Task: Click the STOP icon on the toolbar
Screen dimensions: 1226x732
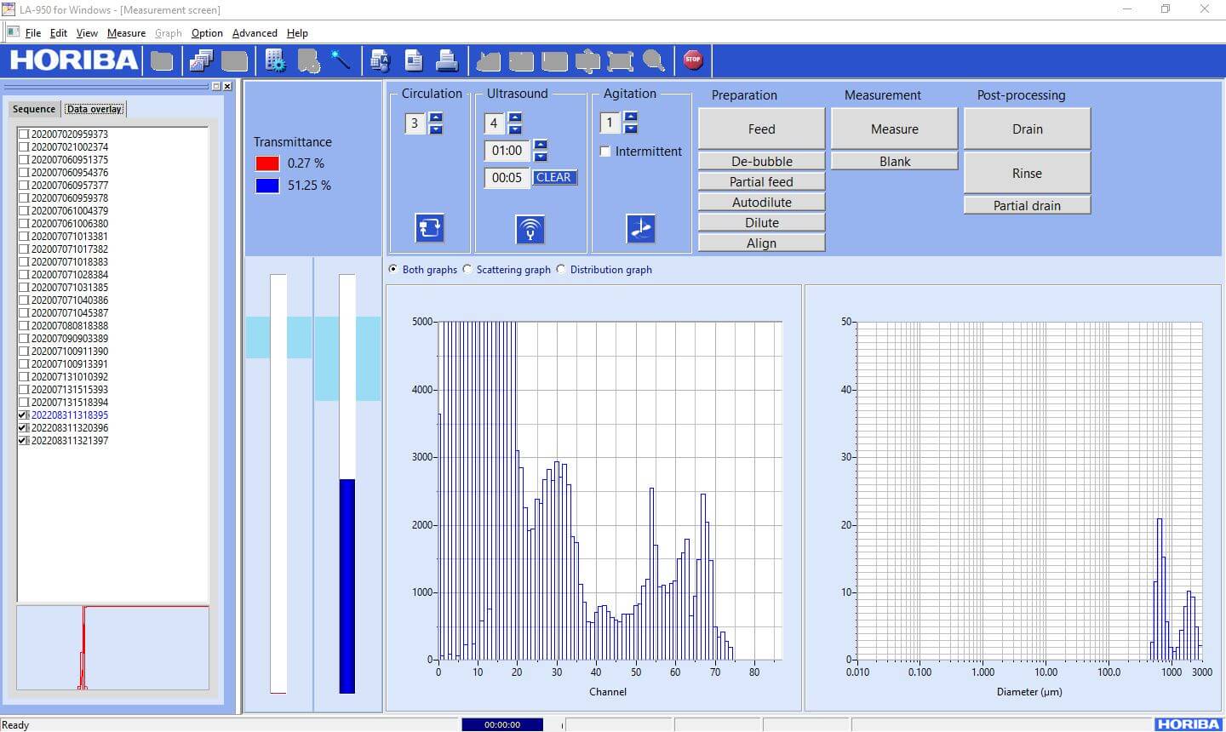Action: click(x=693, y=60)
